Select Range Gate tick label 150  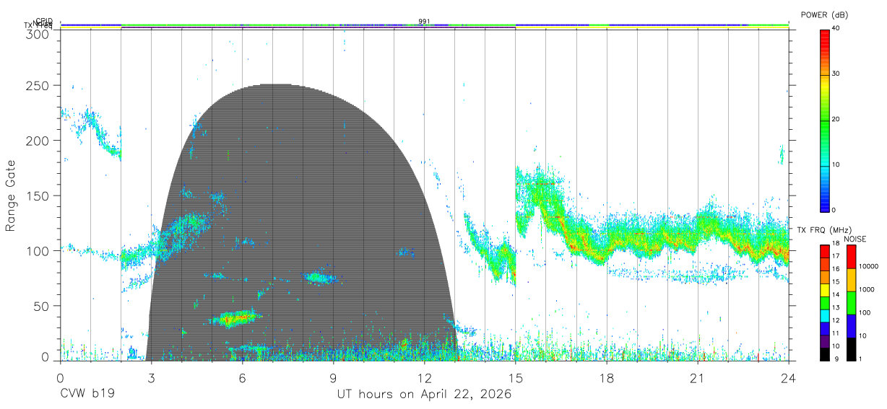[38, 195]
